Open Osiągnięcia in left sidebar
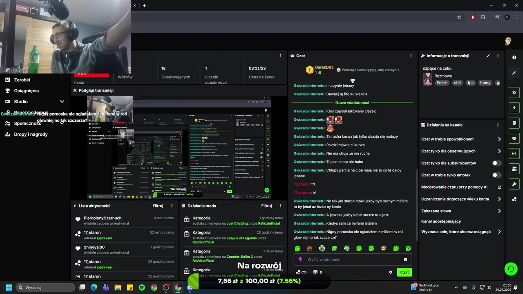Viewport: 523px width, 294px height. (x=26, y=91)
